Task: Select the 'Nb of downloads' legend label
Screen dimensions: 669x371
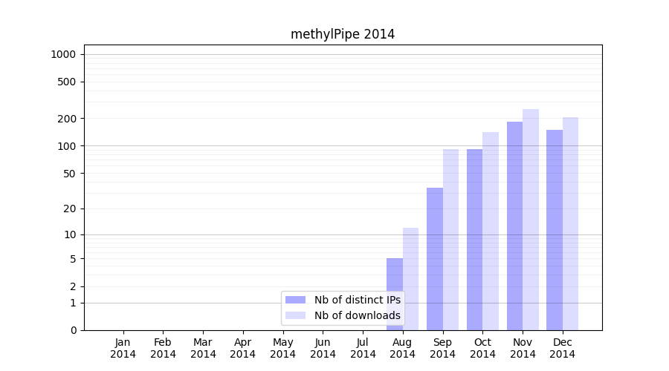Action: click(357, 315)
